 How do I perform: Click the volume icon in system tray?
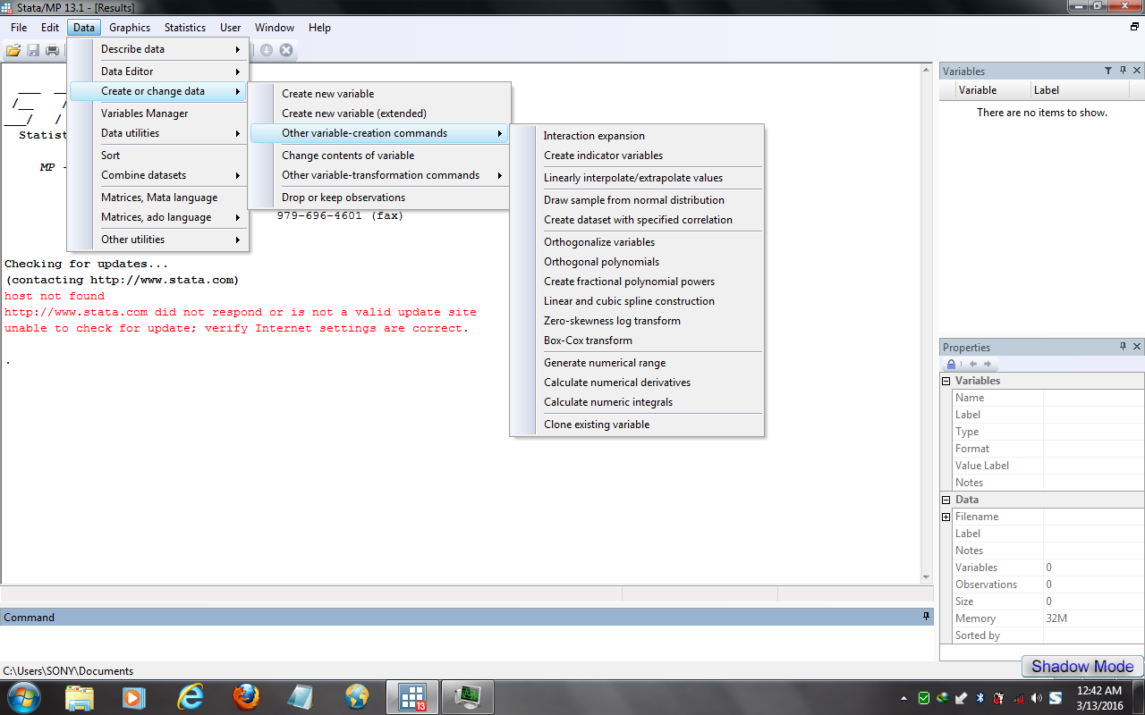click(x=1037, y=698)
